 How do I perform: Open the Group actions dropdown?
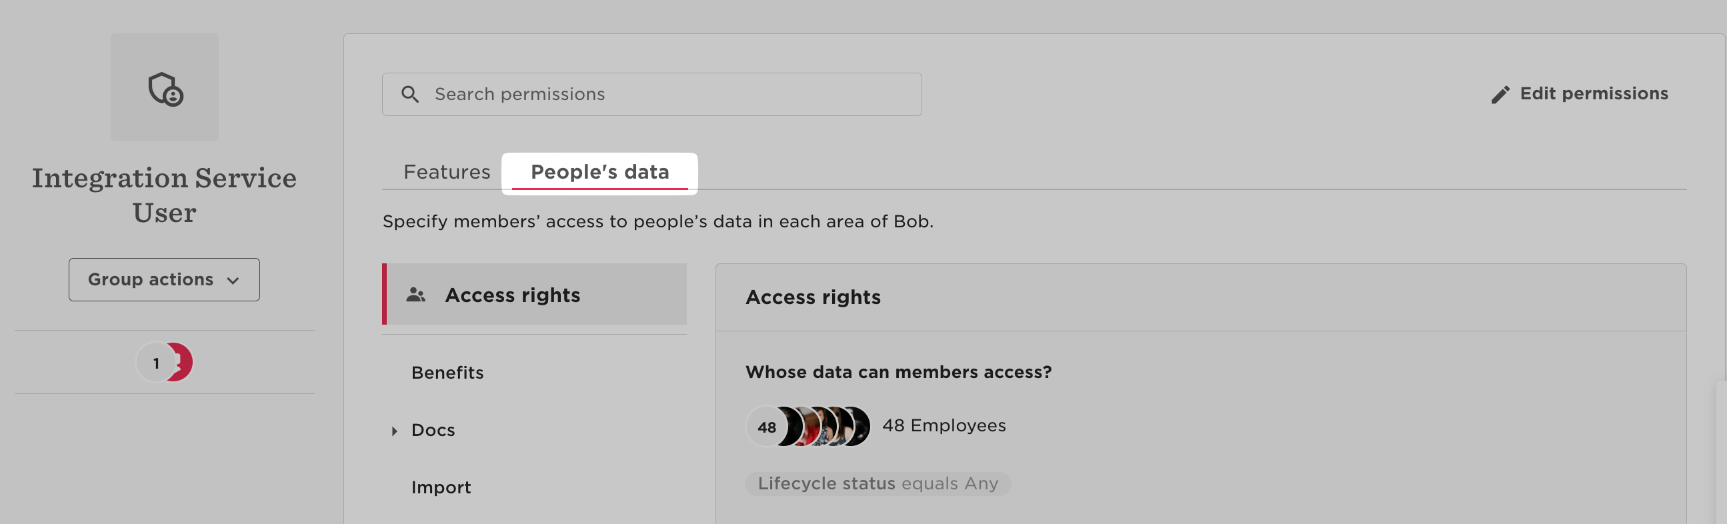(x=163, y=279)
